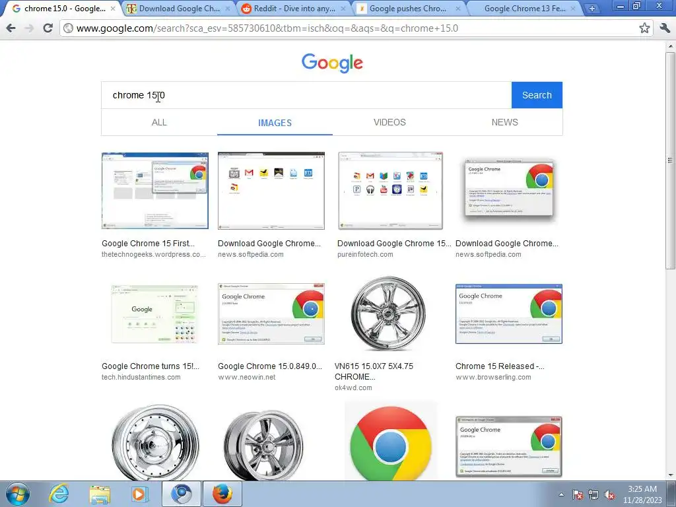This screenshot has width=676, height=507.
Task: Click the Google logo
Action: click(332, 63)
